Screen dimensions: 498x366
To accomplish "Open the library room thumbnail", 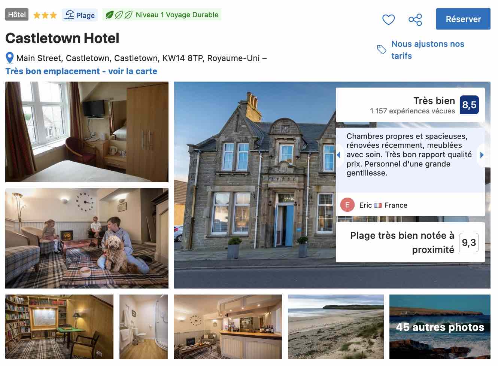I will click(x=59, y=327).
